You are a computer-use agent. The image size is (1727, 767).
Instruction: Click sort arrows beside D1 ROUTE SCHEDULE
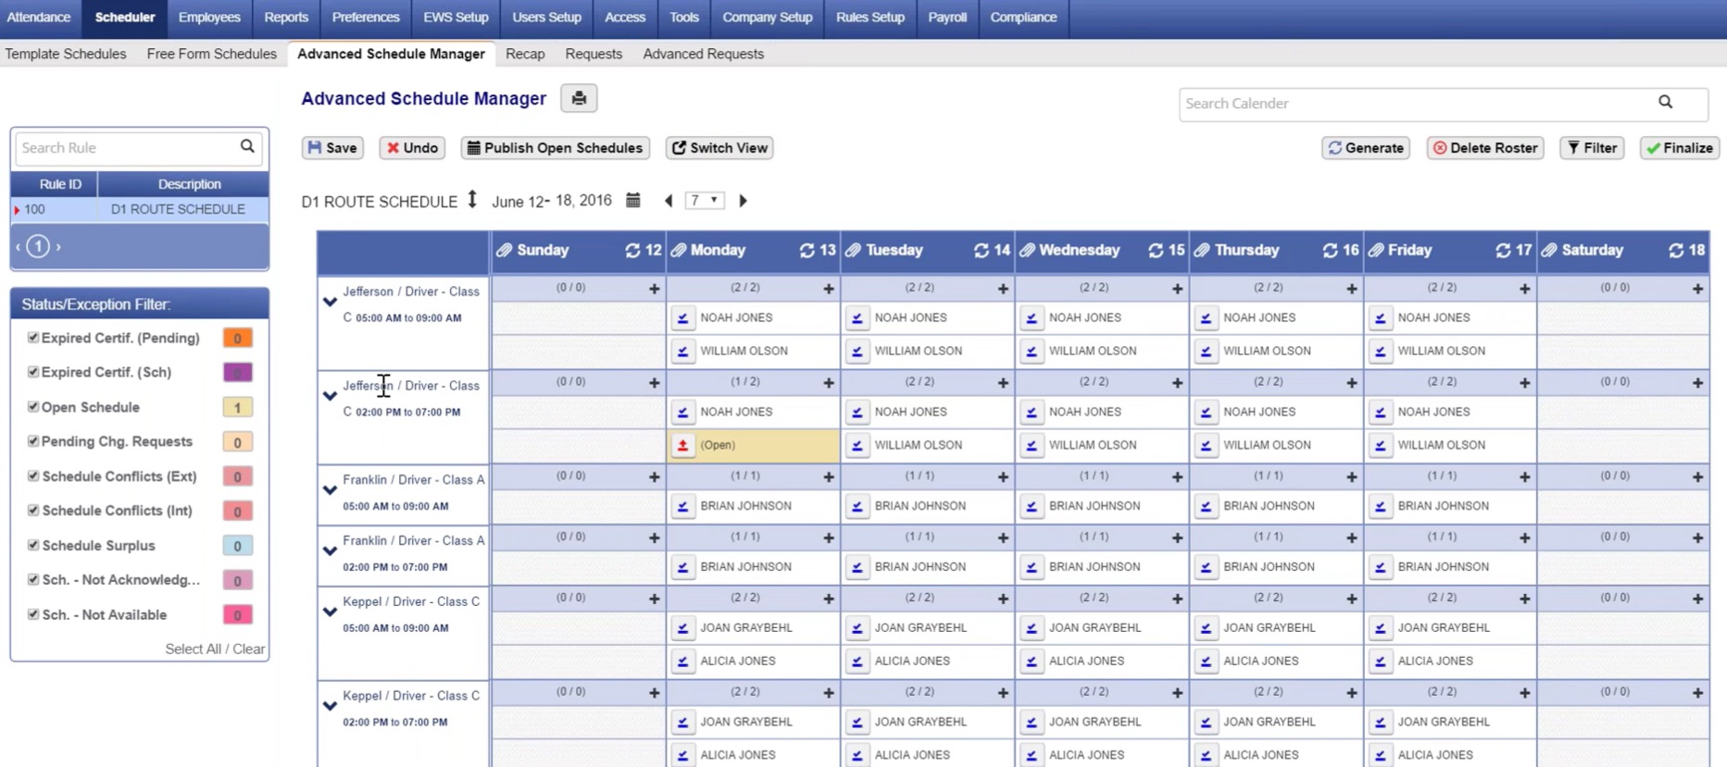(472, 200)
